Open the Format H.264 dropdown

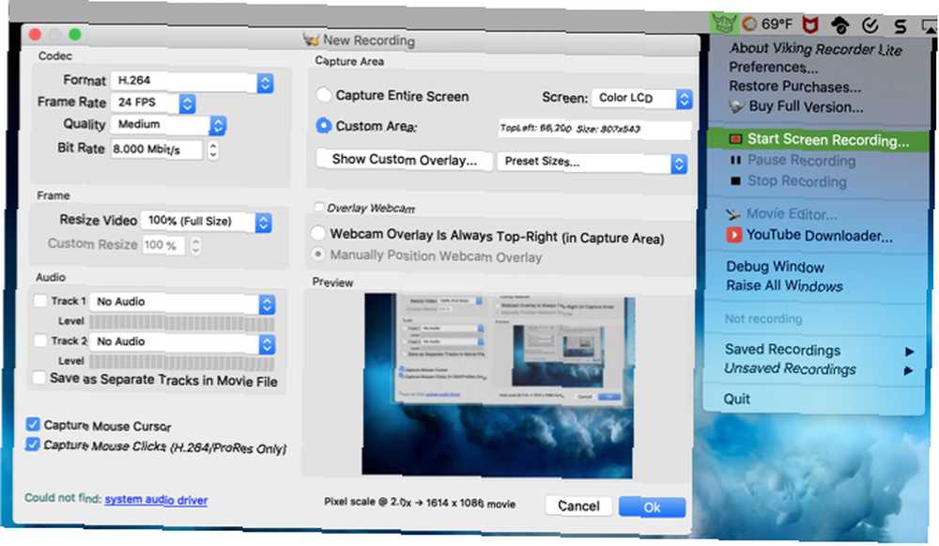tap(192, 82)
